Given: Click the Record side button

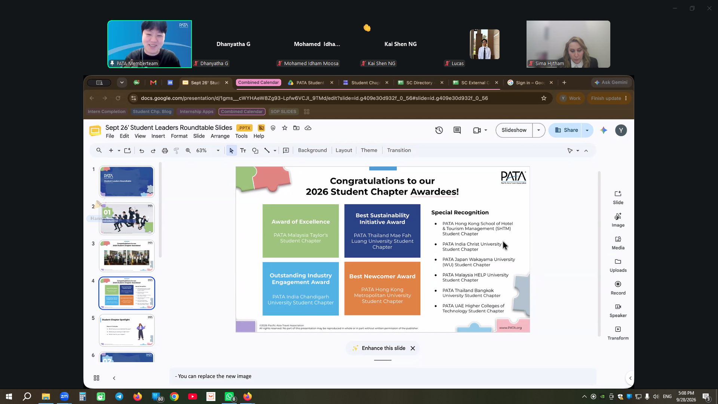Looking at the screenshot, I should [x=618, y=288].
